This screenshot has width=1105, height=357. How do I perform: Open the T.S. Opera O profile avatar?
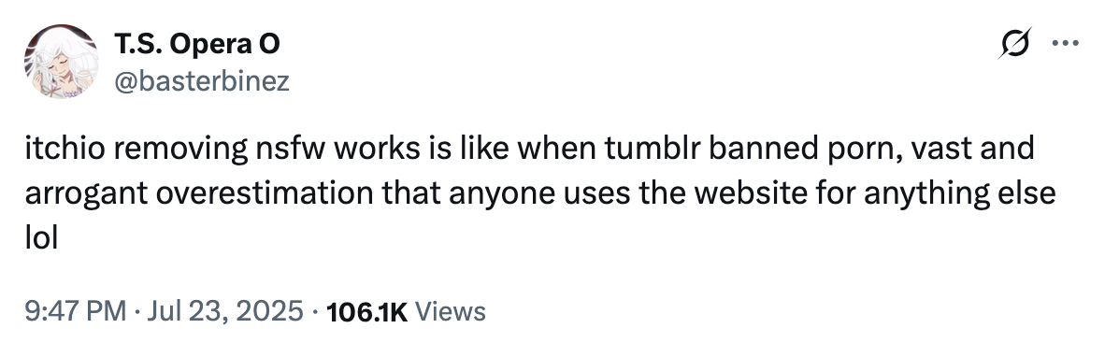click(61, 62)
